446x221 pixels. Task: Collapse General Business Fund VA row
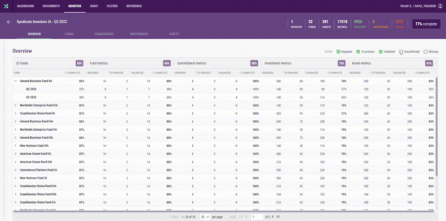(x=15, y=81)
